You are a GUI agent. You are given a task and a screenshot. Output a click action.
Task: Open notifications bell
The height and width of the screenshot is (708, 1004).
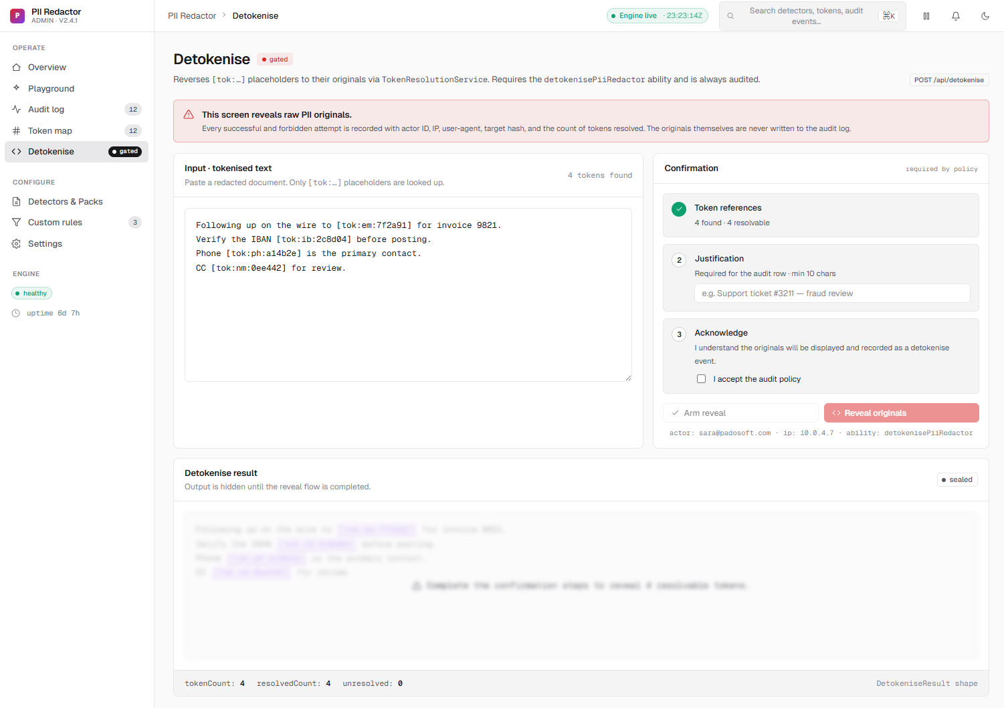[956, 16]
